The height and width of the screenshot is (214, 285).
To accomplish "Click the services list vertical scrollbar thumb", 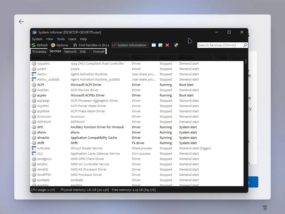I will pos(246,61).
